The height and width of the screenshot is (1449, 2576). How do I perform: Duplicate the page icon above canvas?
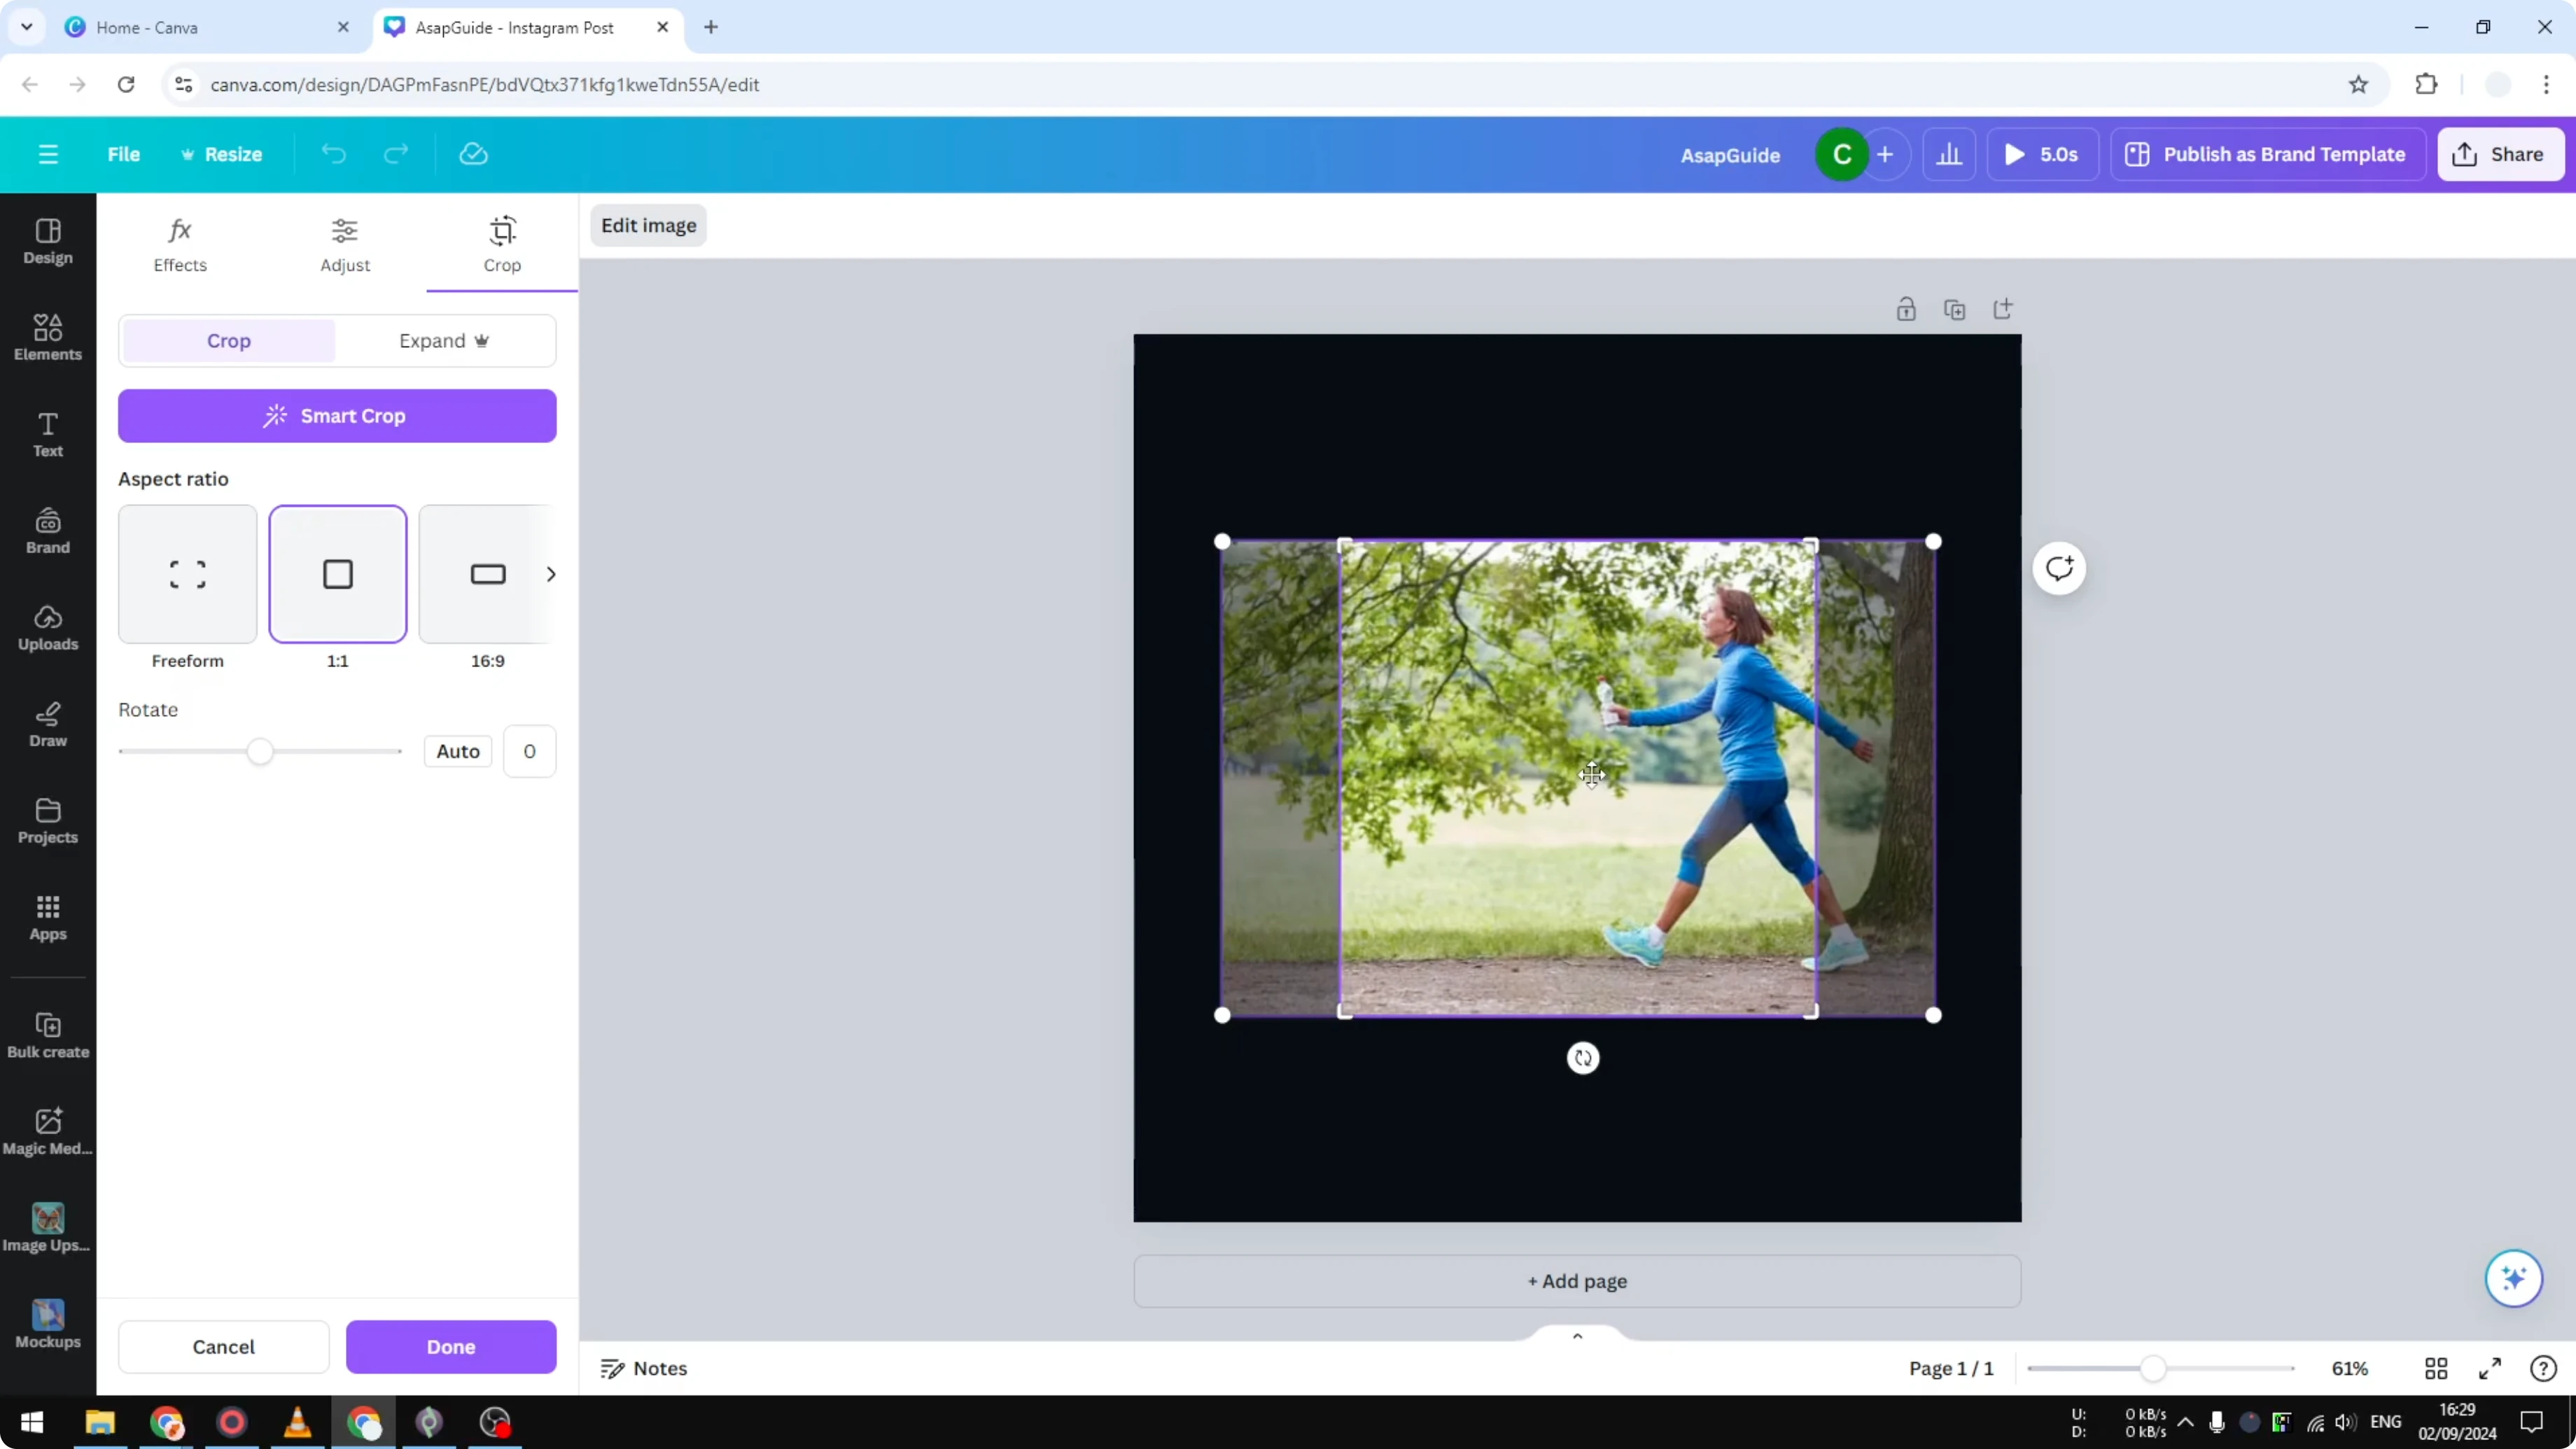coord(1955,309)
